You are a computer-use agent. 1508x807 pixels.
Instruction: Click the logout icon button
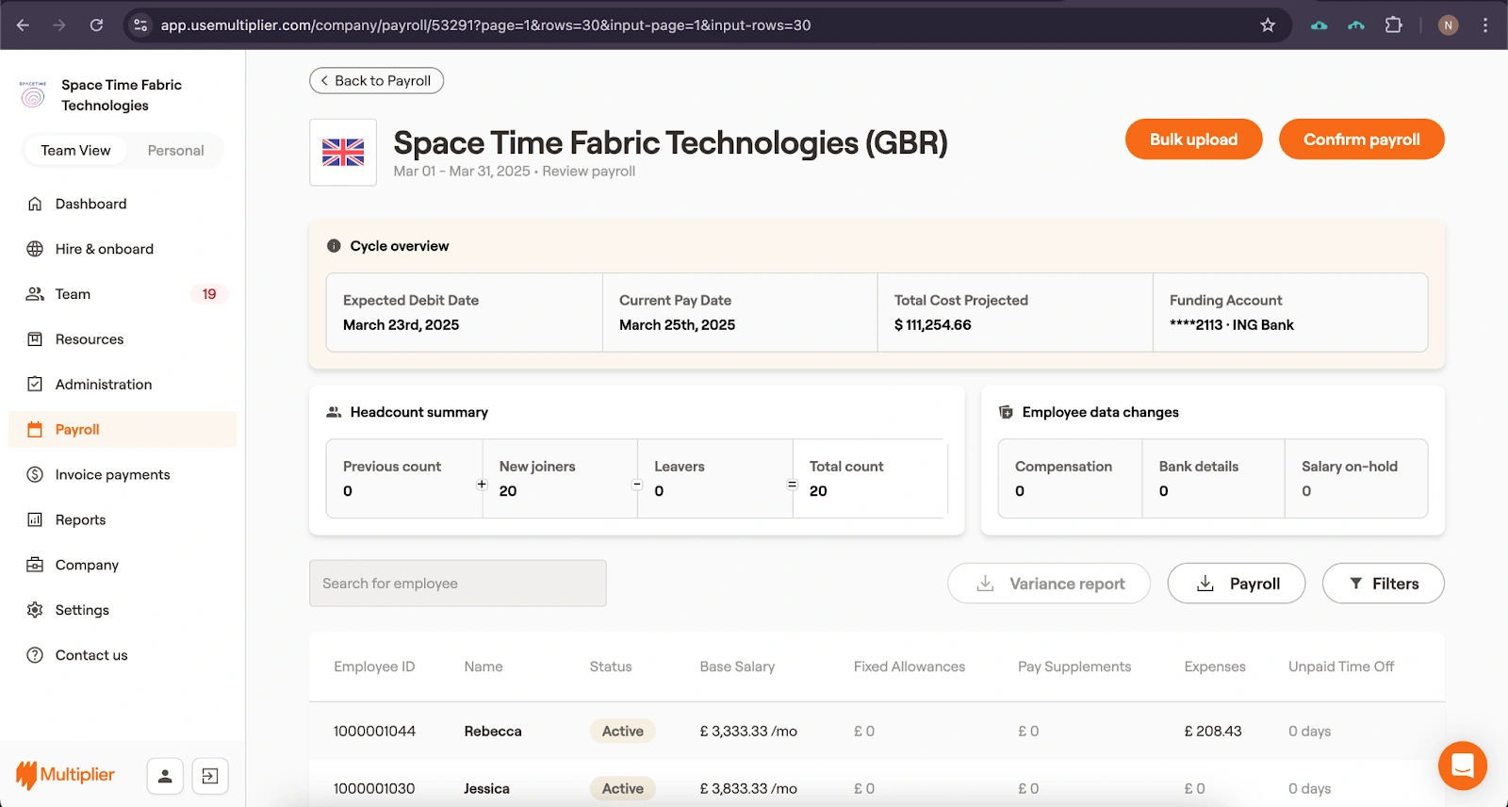[x=210, y=776]
